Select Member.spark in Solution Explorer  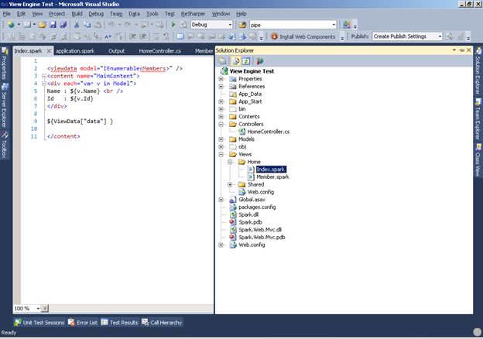[272, 176]
